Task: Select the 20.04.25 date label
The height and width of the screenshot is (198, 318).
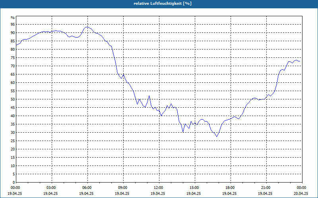Action: 301,193
